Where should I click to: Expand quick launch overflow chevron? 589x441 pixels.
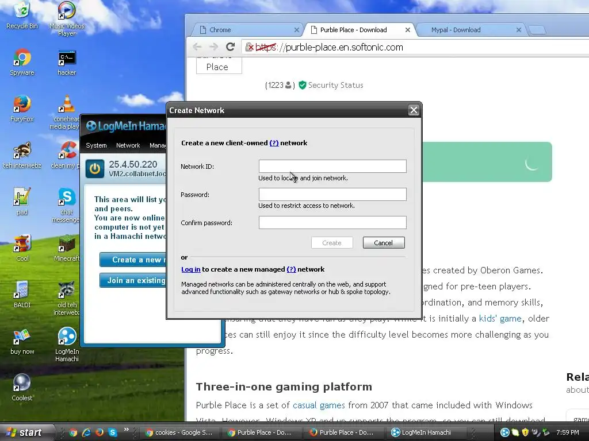click(x=126, y=430)
